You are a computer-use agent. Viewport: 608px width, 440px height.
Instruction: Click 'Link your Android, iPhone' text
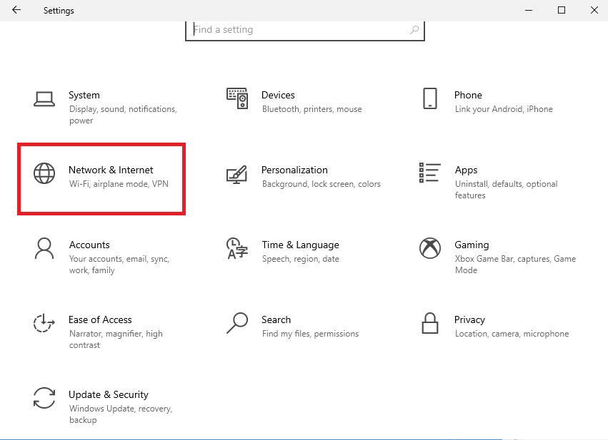504,109
